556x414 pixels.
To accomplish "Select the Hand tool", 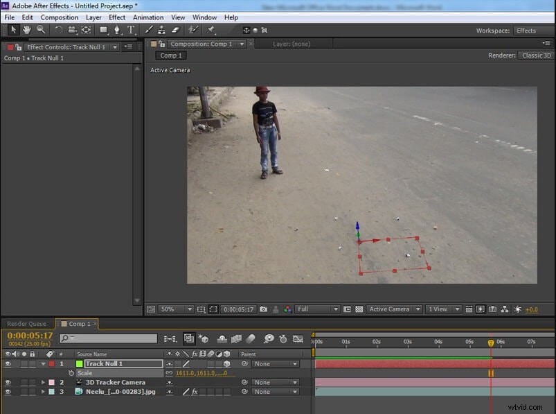I will coord(27,30).
